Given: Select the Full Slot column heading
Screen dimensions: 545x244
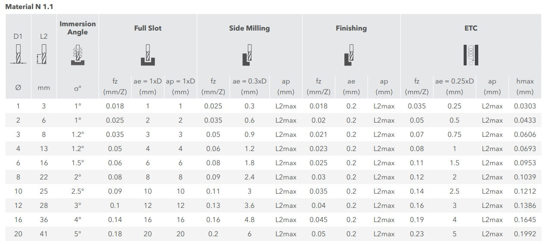Looking at the screenshot, I should [148, 28].
